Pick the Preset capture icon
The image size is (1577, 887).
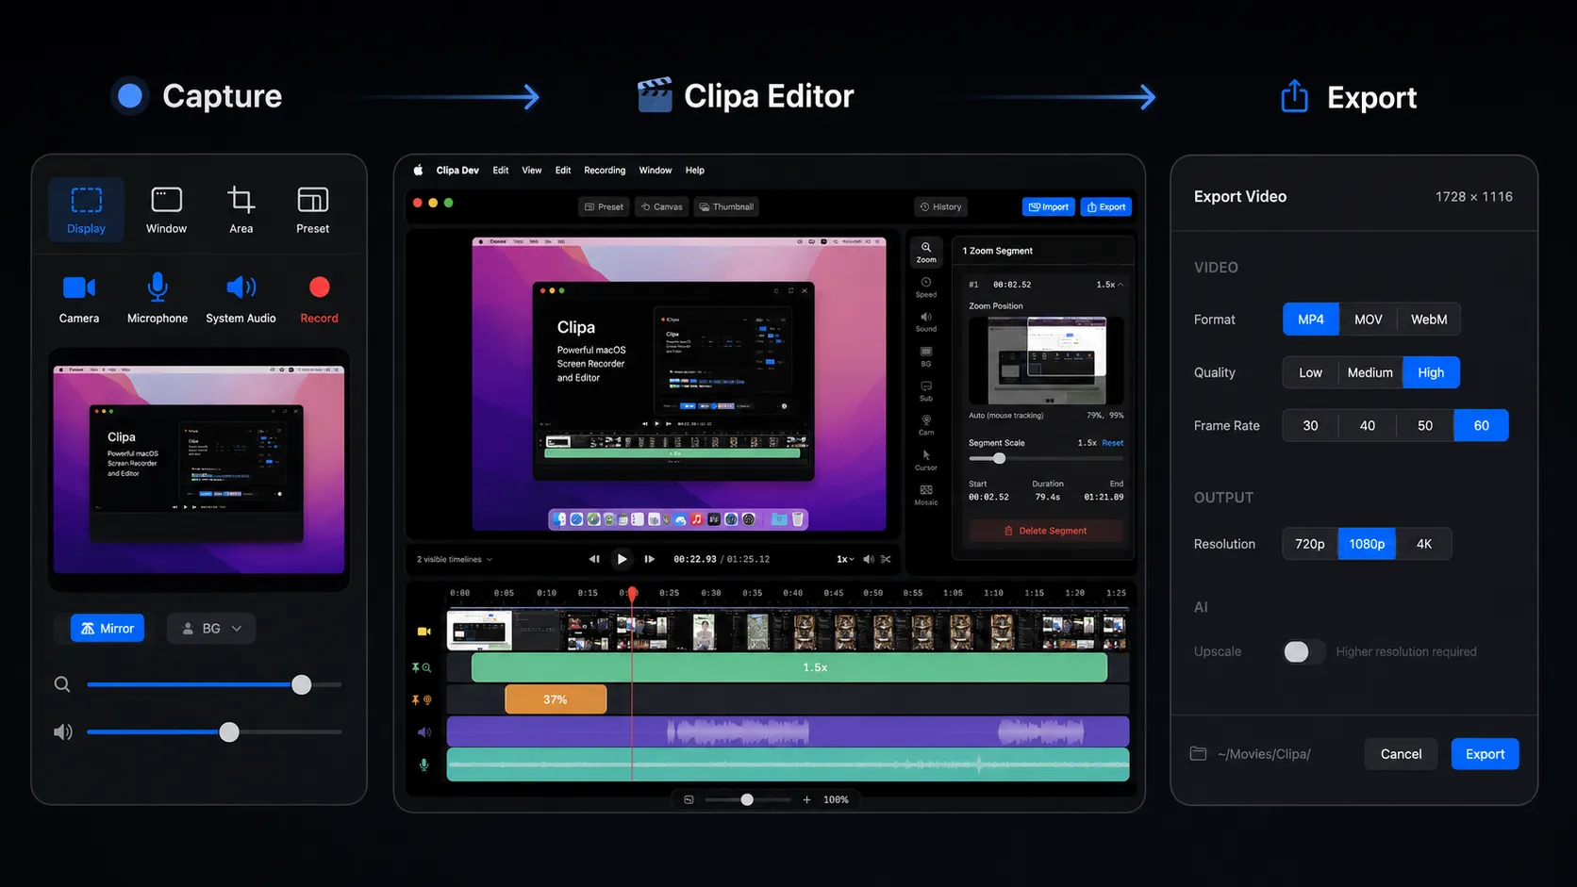pos(313,210)
